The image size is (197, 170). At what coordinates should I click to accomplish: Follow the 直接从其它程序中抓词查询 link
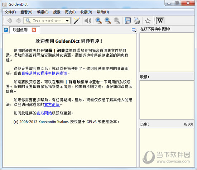pyautogui.click(x=44, y=73)
